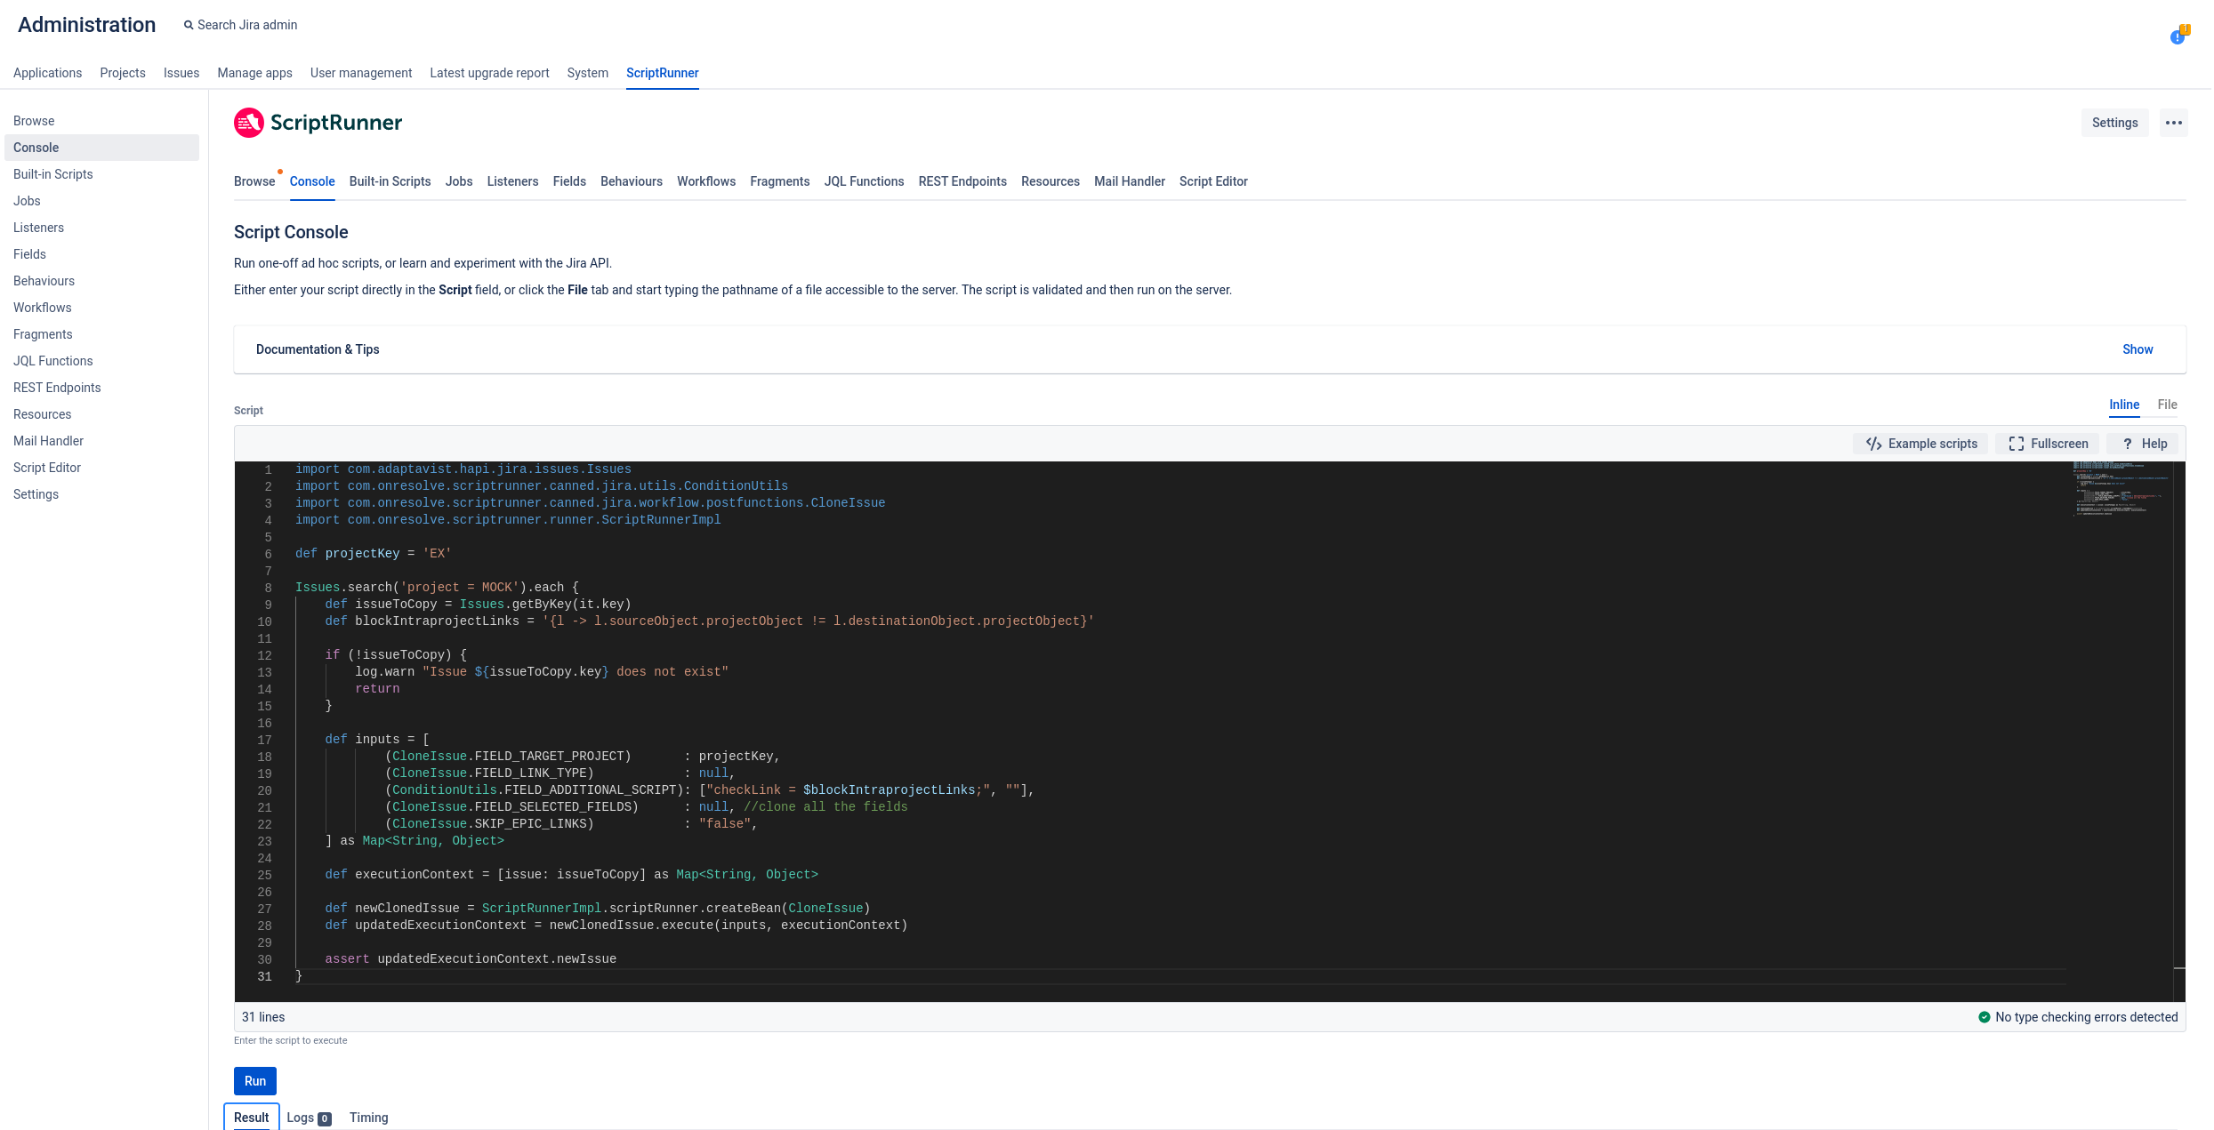2214x1130 pixels.
Task: Click Manage apps in the admin navigation
Action: (254, 73)
